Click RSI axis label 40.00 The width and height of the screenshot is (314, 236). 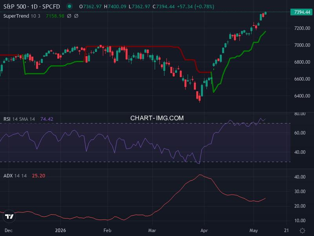[300, 152]
